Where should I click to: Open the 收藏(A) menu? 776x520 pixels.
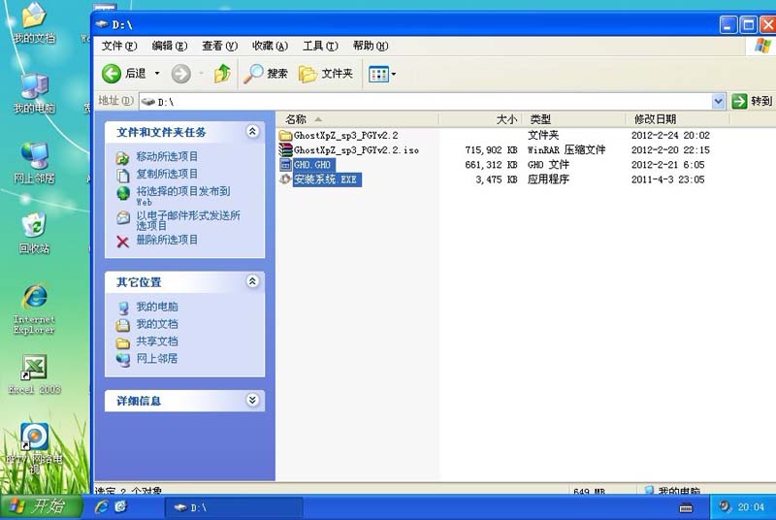tap(270, 46)
